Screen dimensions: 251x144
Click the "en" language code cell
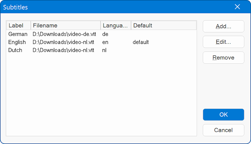(x=105, y=42)
